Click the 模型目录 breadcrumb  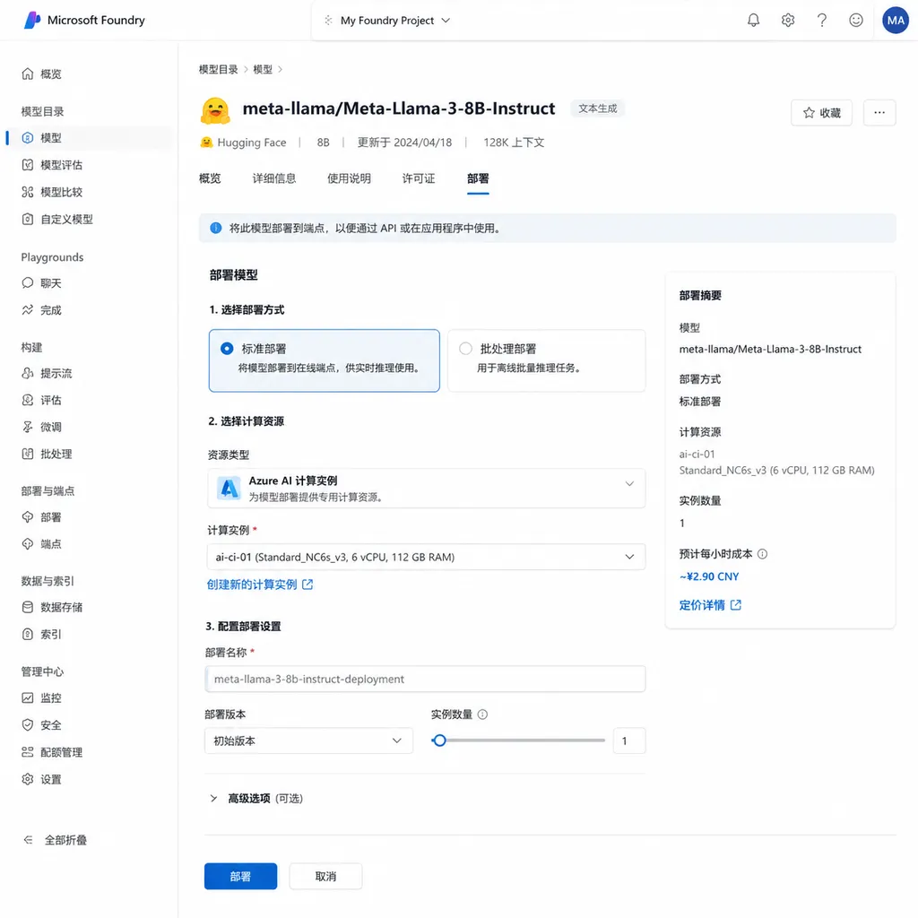pos(219,70)
